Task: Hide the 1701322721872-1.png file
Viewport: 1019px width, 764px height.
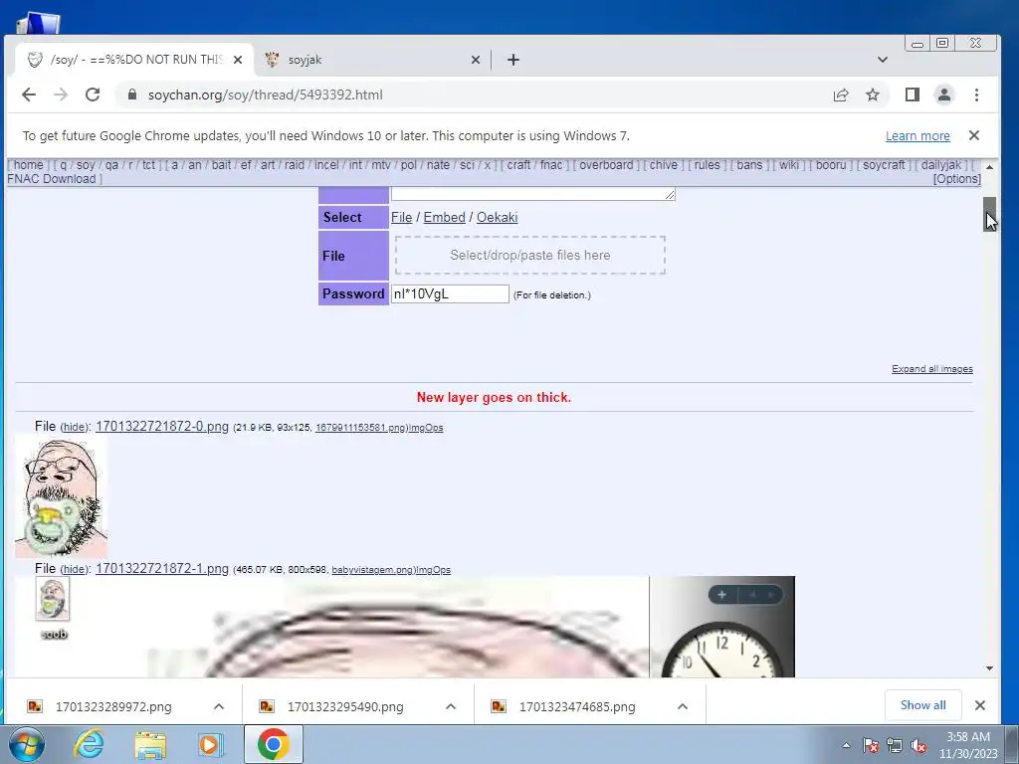Action: pos(74,570)
